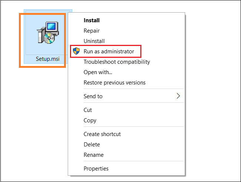This screenshot has height=182, width=241.
Task: Open the Send to entry
Action: [x=93, y=96]
